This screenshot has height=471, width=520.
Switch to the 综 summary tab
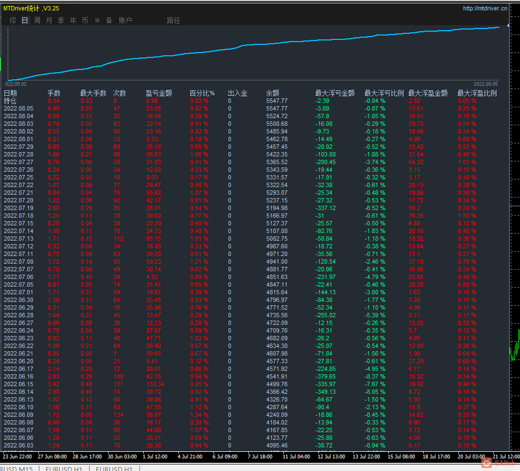coord(13,20)
